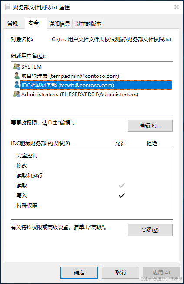Image resolution: width=184 pixels, height=284 pixels.
Task: Select the 安全 tab
Action: pyautogui.click(x=33, y=23)
